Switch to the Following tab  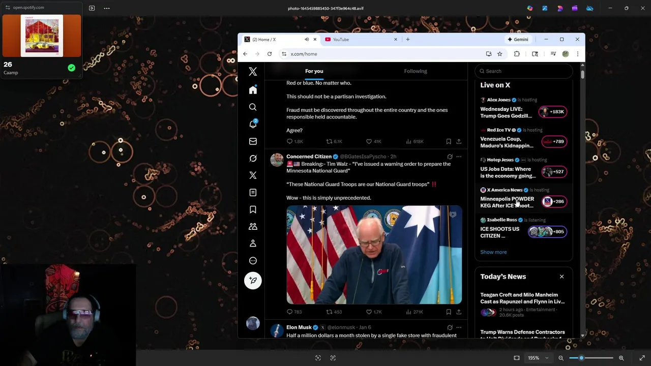416,71
